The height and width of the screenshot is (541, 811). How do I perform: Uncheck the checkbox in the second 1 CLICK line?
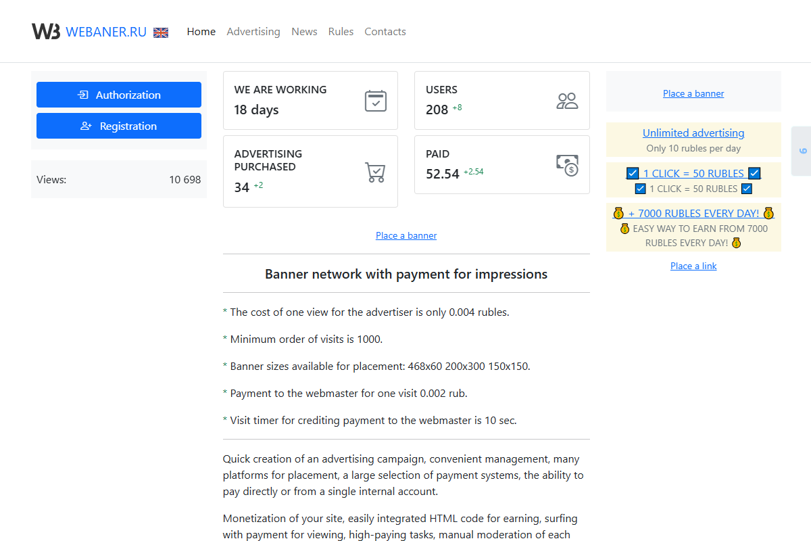coord(640,189)
